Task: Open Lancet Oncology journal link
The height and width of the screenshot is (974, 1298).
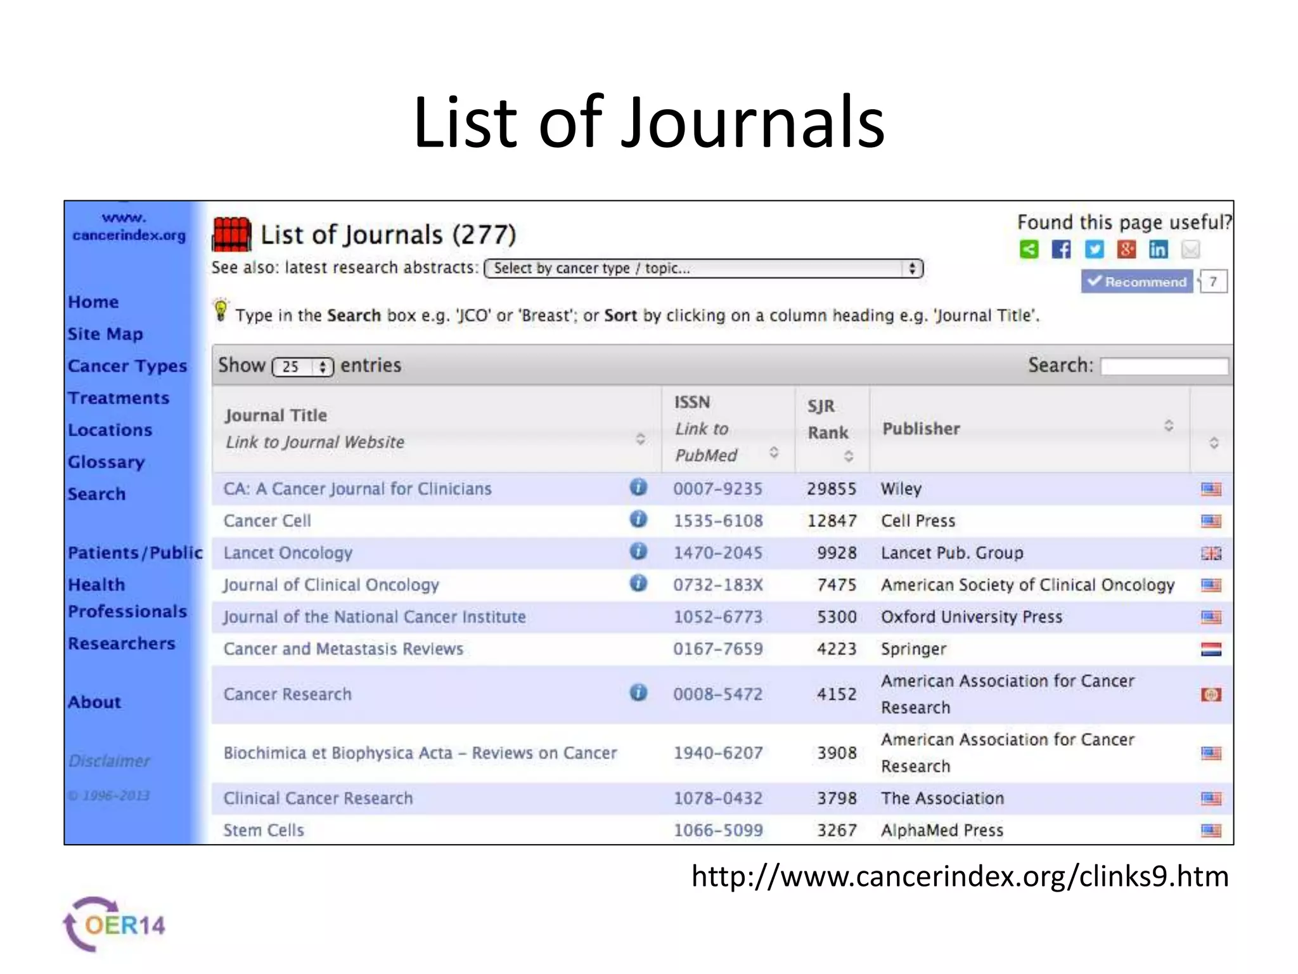Action: 288,553
